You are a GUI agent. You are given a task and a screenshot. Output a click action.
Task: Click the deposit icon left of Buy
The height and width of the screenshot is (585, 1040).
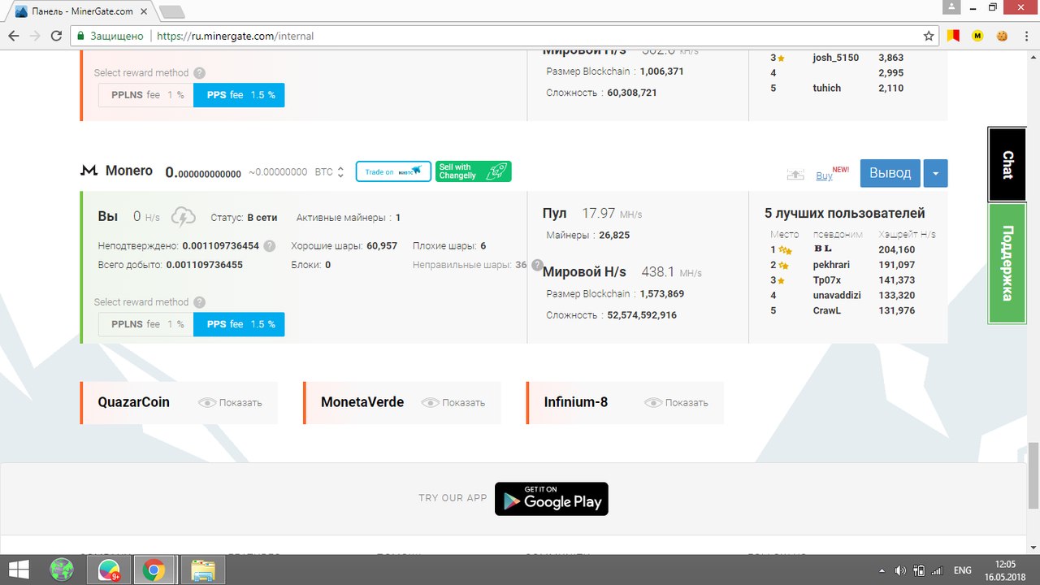coord(795,175)
